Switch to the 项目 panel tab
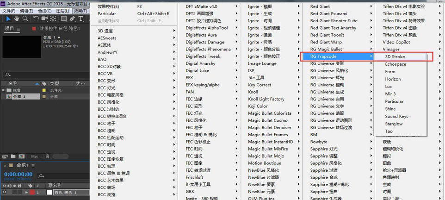This screenshot has width=445, height=200. [9, 29]
